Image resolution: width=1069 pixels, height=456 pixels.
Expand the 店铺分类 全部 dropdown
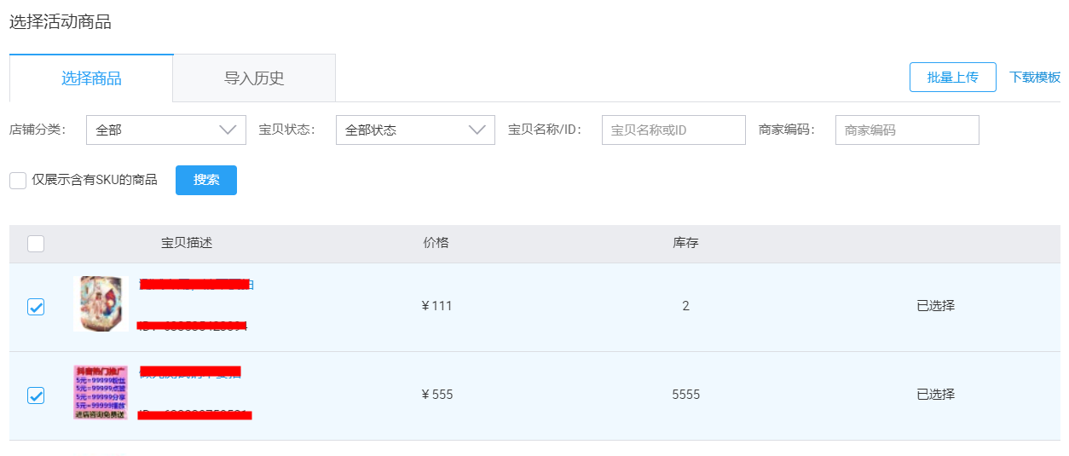click(166, 130)
